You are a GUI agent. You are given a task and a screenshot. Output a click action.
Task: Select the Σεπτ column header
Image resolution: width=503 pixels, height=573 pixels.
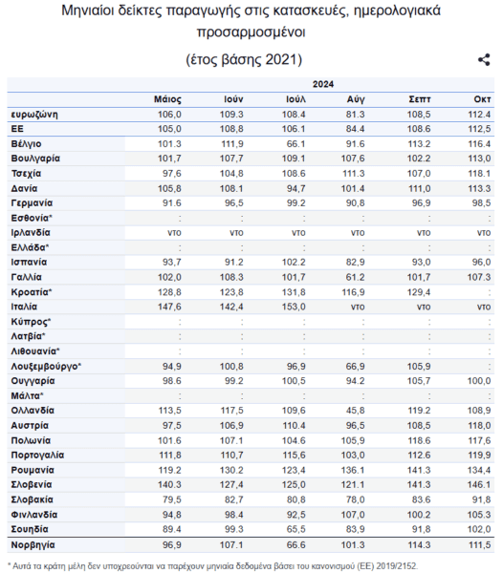[420, 99]
